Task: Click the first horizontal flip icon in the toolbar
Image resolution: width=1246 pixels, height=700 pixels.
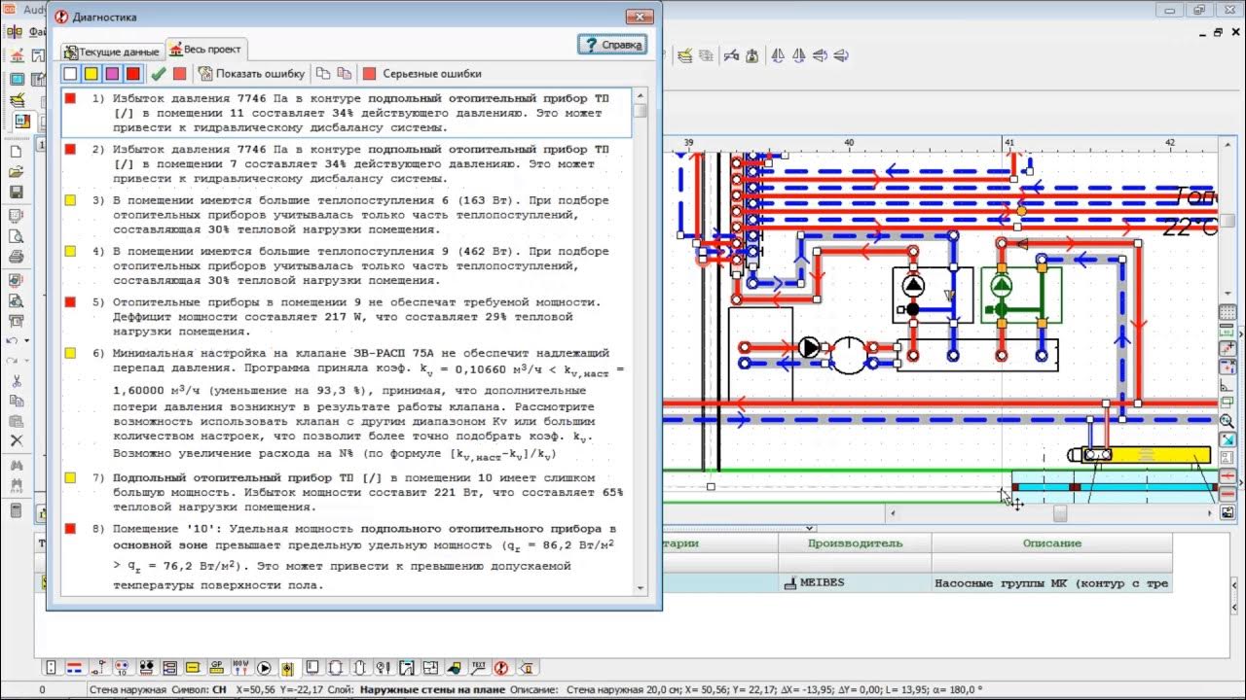Action: pos(820,55)
